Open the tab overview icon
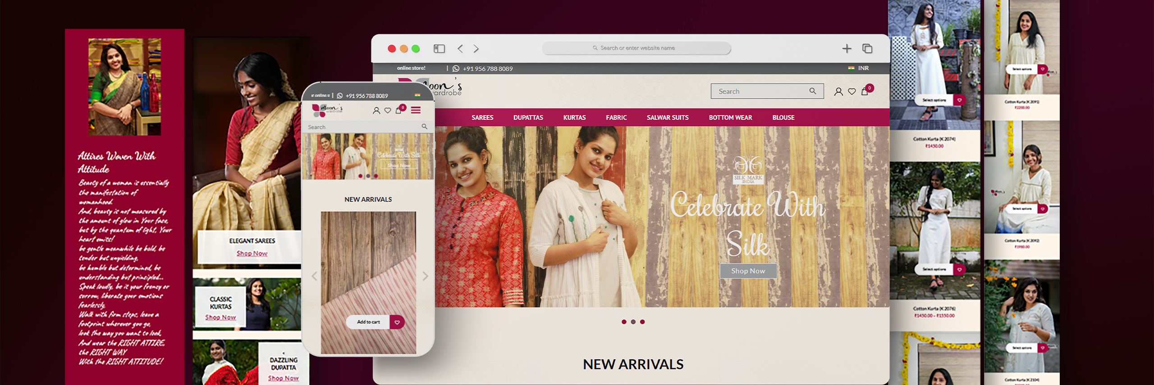1154x385 pixels. coord(867,49)
